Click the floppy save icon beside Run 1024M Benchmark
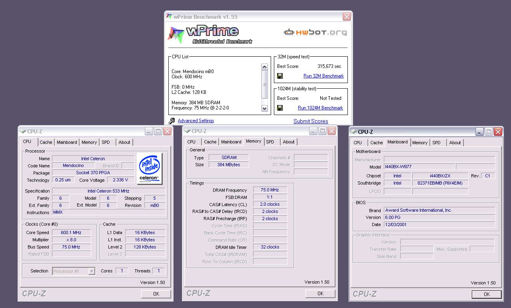The height and width of the screenshot is (308, 511). tap(280, 108)
